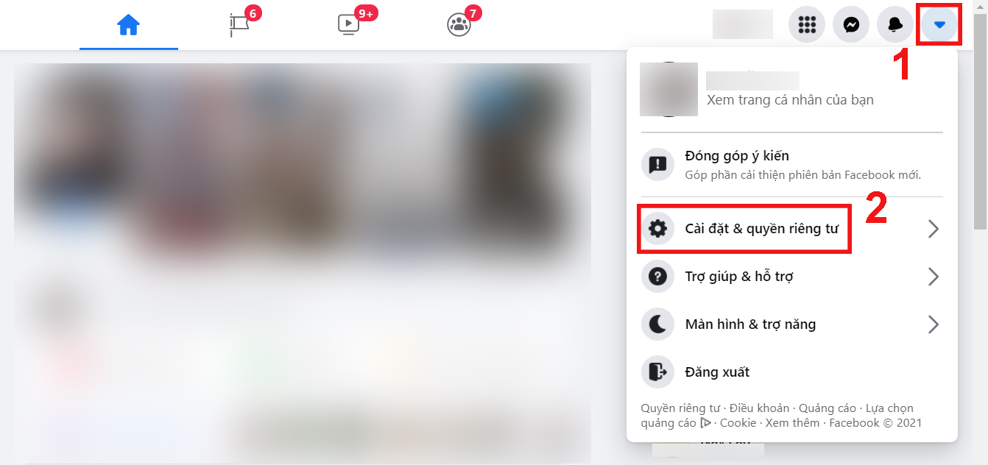Open the Watch video icon
The image size is (988, 465).
348,25
